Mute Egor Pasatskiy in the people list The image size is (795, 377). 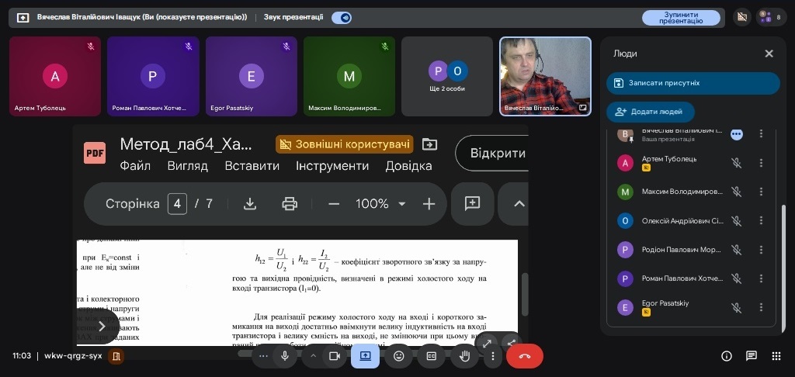736,308
